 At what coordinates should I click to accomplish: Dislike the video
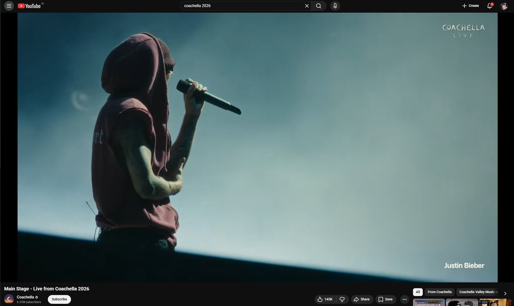pos(342,299)
